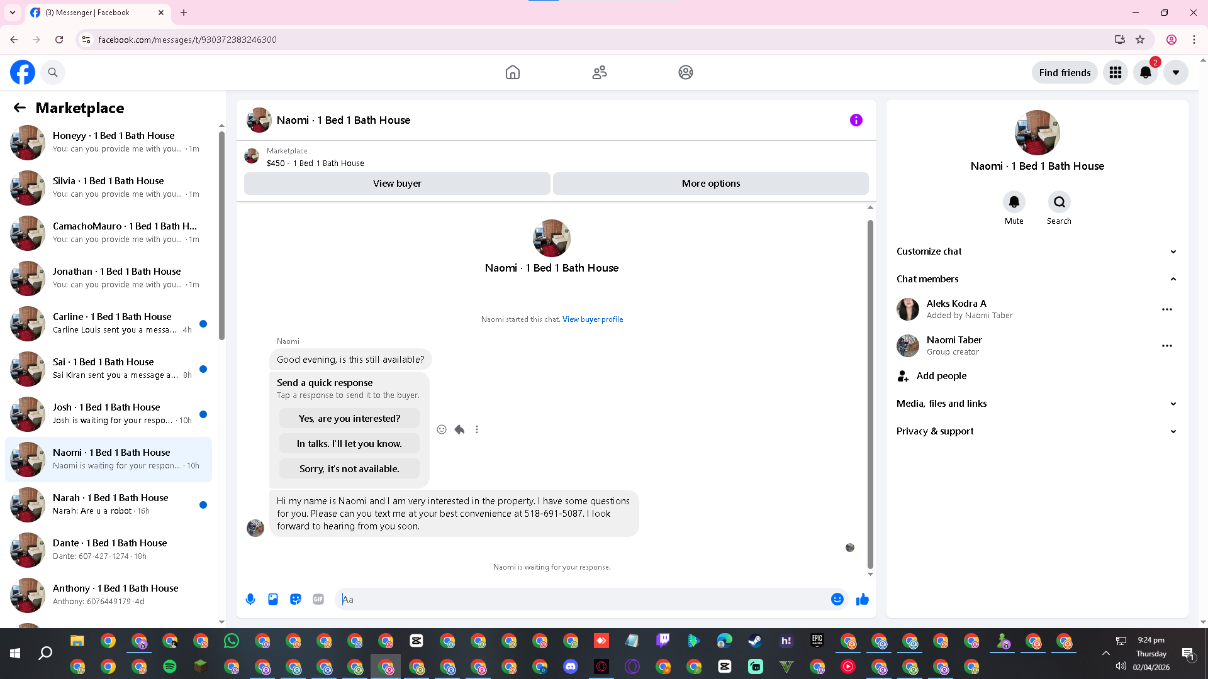Expand the Customize chat section
Image resolution: width=1208 pixels, height=679 pixels.
point(1037,251)
